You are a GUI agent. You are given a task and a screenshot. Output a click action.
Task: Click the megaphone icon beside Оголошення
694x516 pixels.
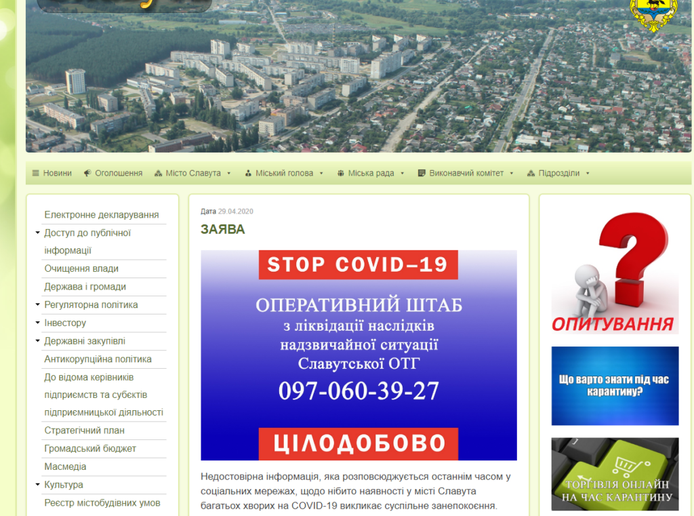[87, 174]
